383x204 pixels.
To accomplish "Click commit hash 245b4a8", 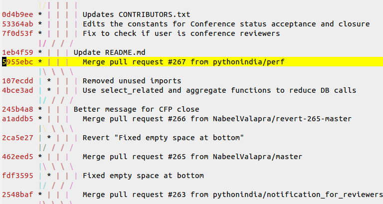I will tap(17, 109).
